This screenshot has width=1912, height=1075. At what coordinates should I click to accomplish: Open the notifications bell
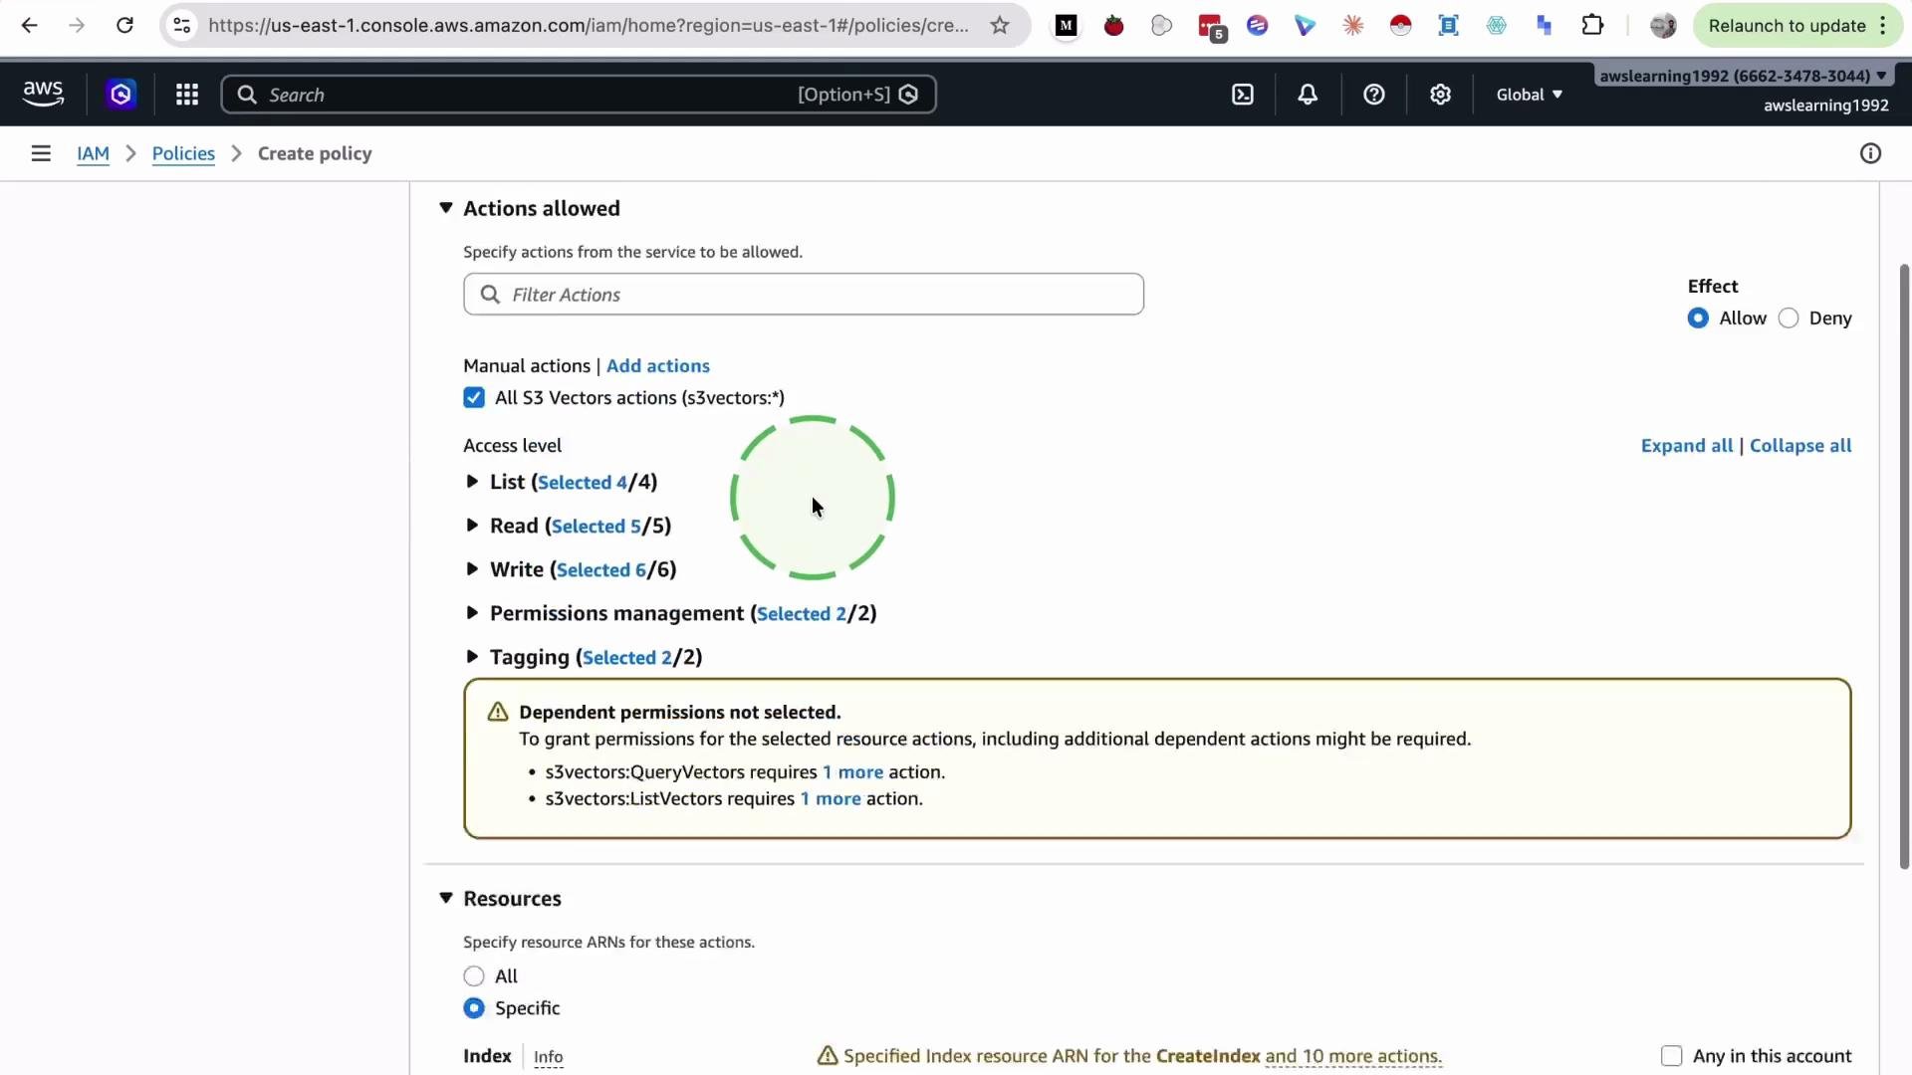pyautogui.click(x=1308, y=95)
